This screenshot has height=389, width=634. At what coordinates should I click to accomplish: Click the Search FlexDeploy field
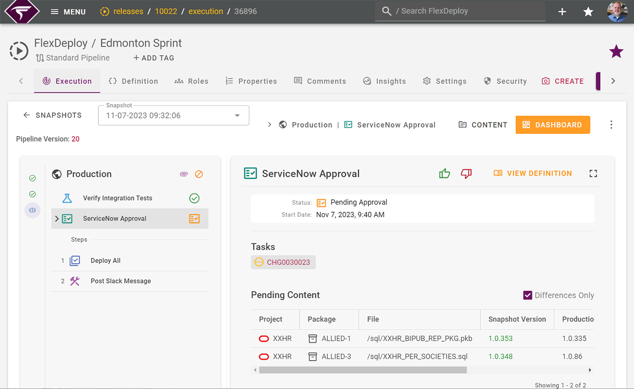click(x=460, y=11)
